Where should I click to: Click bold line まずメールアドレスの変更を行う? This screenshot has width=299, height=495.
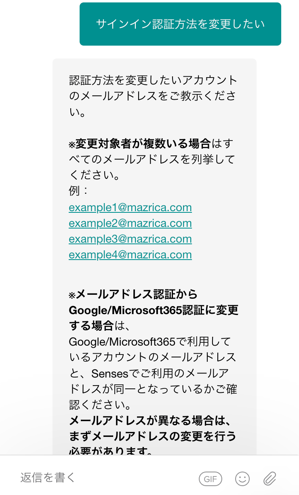click(153, 436)
